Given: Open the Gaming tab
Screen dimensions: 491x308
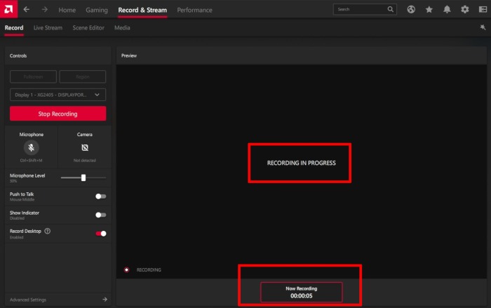Looking at the screenshot, I should point(97,10).
